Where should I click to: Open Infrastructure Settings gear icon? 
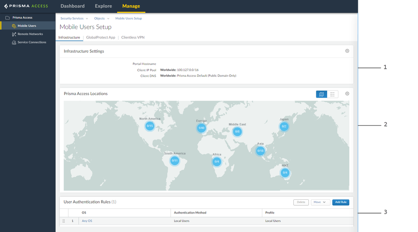click(x=347, y=51)
